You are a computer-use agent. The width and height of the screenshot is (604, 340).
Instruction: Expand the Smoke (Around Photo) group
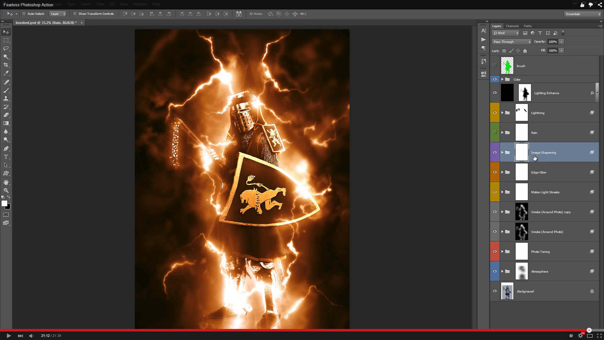click(503, 232)
